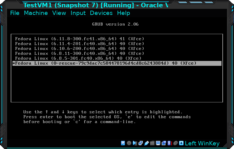234x149 pixels.
Task: Click the GRUB version 2.06 header text
Action: coord(115,24)
